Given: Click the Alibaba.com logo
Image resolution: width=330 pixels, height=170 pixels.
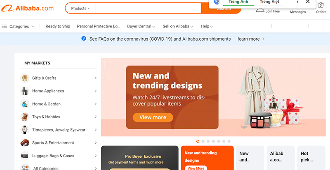Looking at the screenshot, I should click(x=27, y=8).
